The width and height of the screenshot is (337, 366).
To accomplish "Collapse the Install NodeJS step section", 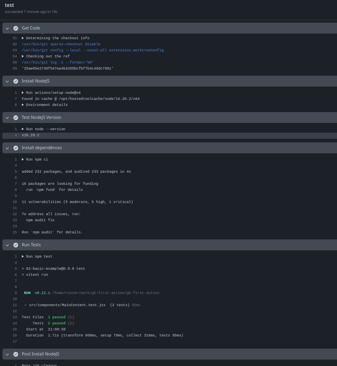I will (7, 81).
